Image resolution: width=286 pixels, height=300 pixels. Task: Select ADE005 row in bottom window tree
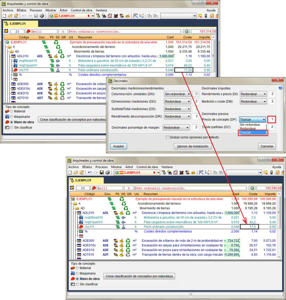(173, 241)
